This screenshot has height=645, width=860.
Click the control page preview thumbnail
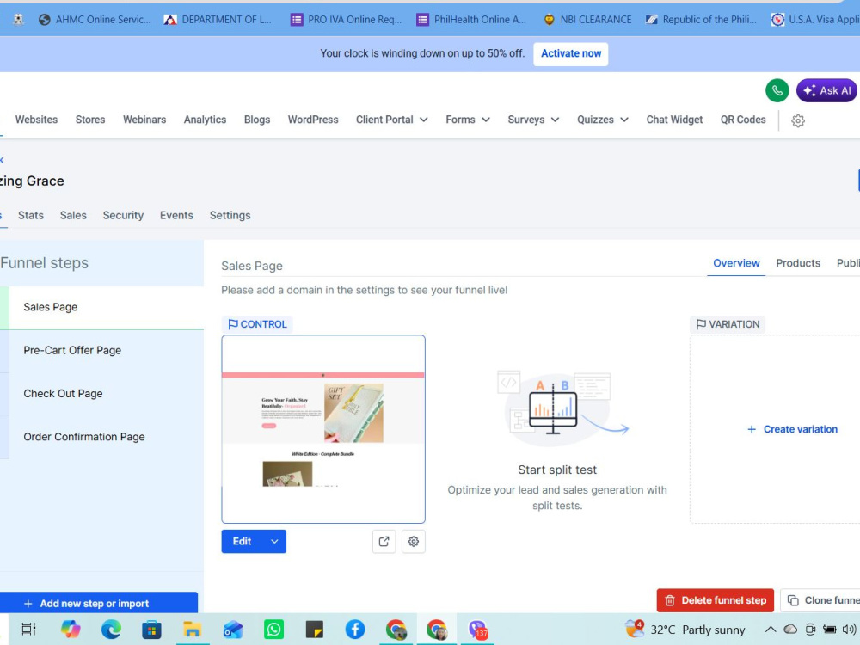(323, 429)
